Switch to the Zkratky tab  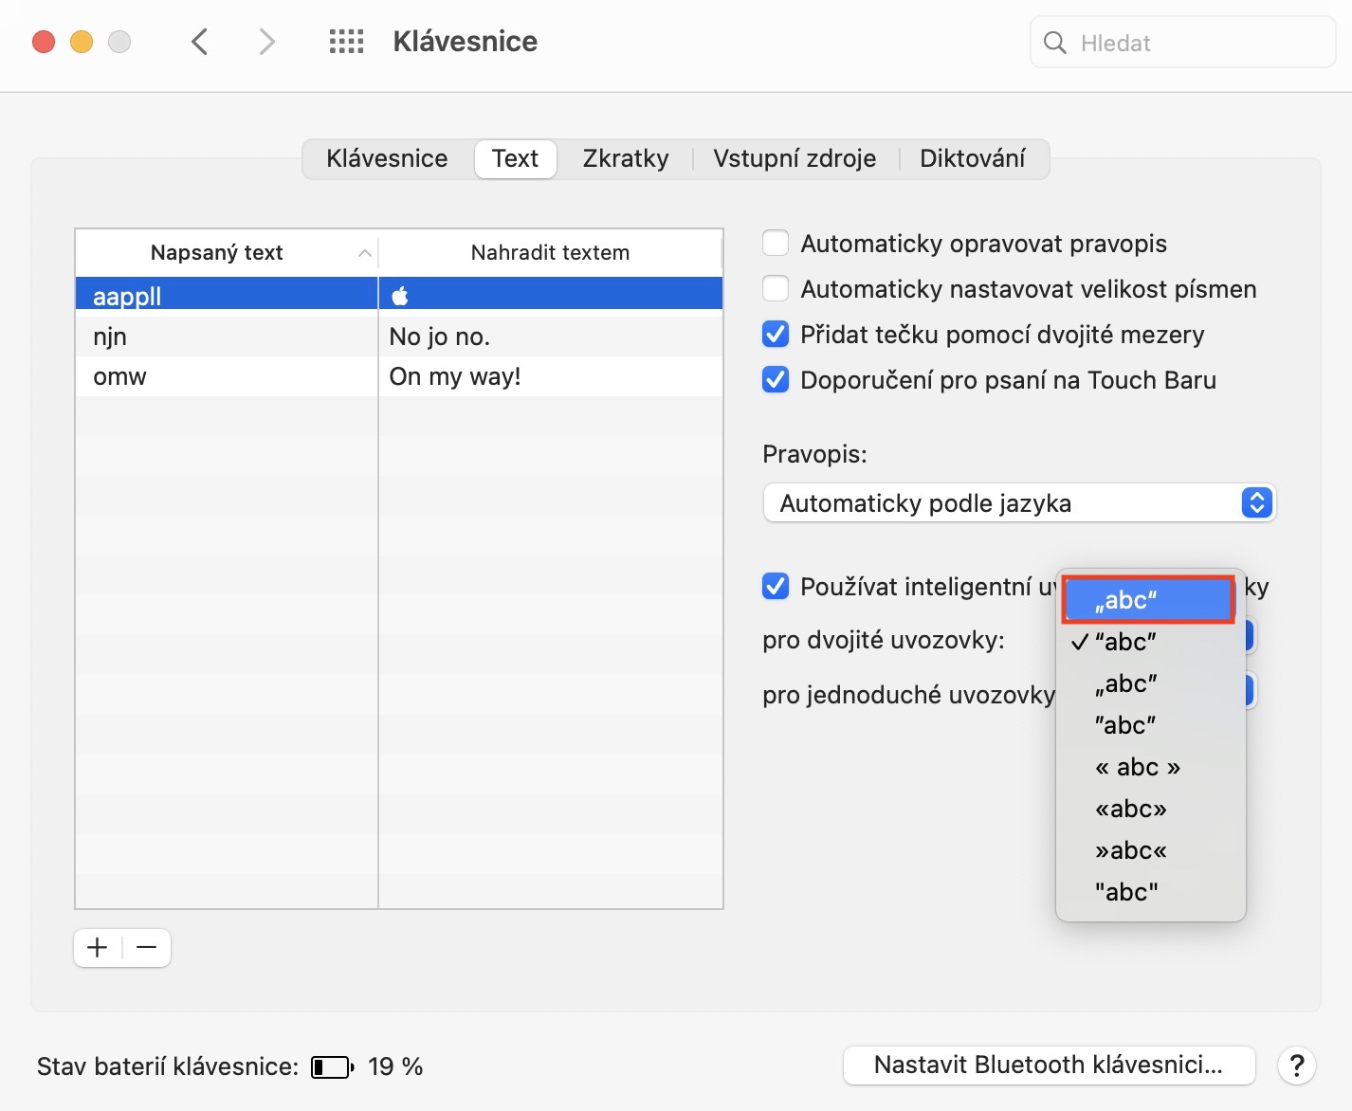[625, 158]
